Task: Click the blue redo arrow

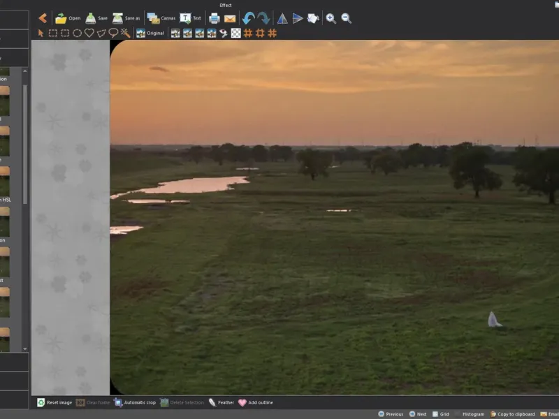Action: (263, 18)
